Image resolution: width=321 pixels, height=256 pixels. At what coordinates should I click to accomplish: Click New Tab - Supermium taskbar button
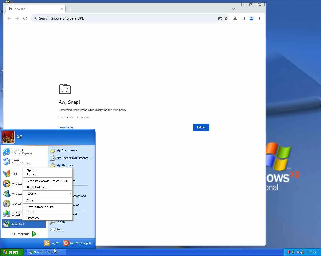click(x=47, y=252)
